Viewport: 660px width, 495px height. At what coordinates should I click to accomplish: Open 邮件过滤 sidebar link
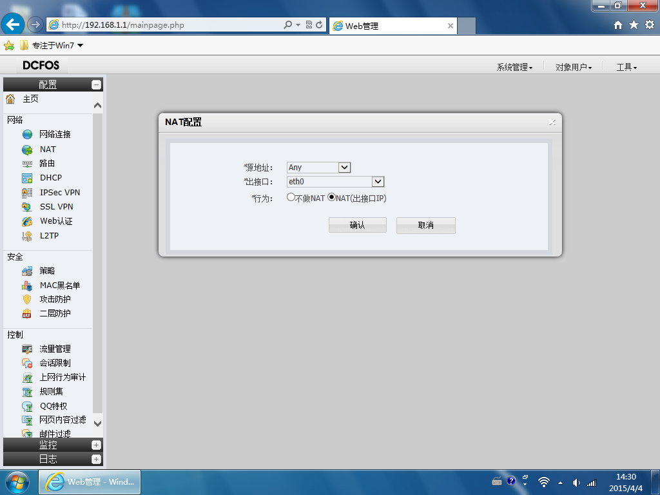click(55, 434)
